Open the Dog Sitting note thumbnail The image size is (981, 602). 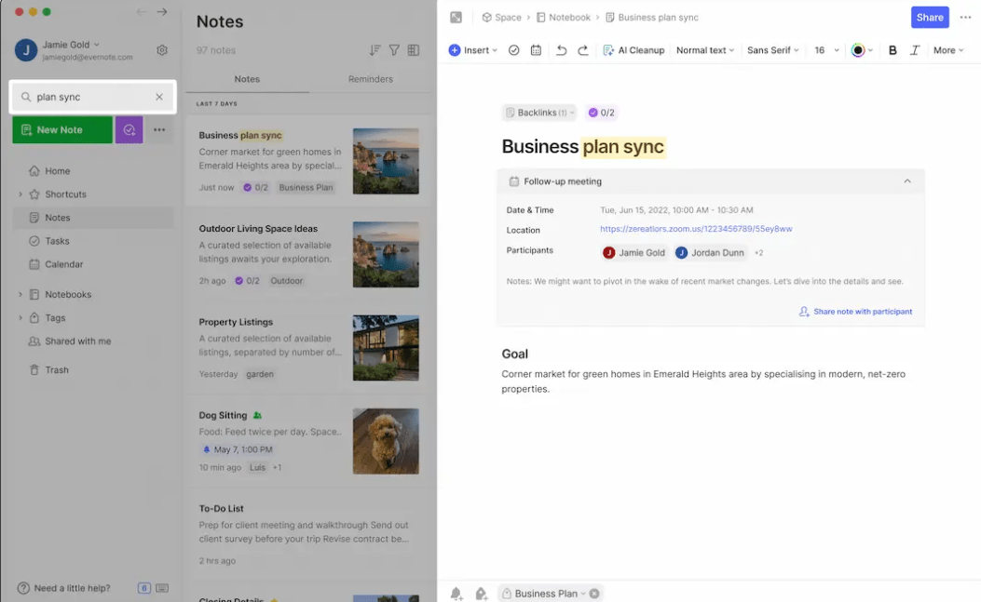click(x=386, y=441)
